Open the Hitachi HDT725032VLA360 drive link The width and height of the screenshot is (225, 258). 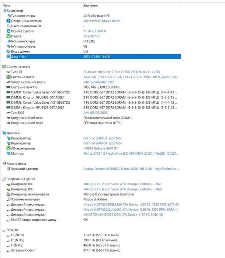point(131,209)
